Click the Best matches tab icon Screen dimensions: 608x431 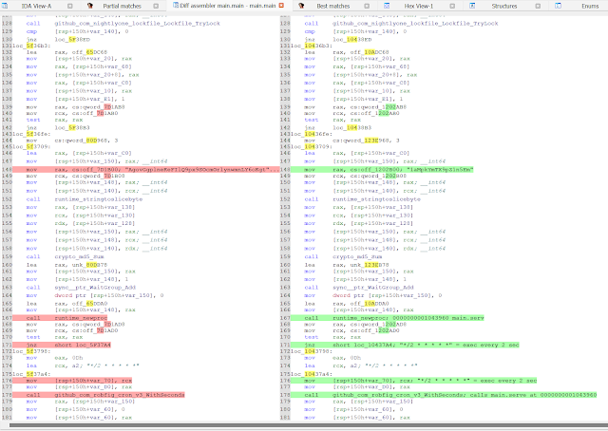pos(301,6)
